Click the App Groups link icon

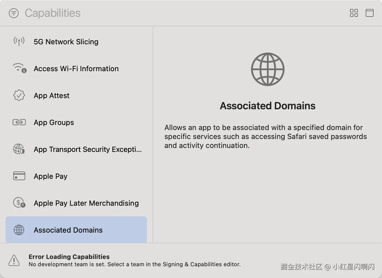(19, 122)
